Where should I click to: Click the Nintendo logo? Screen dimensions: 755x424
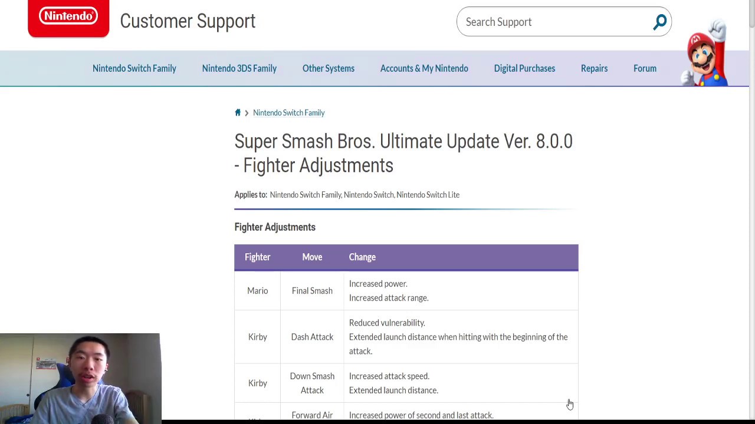coord(68,18)
